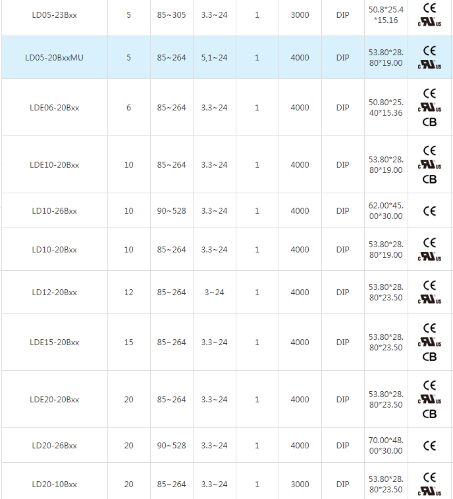
Task: Click the CB certification icon for LDE06-20Bxx
Action: tap(429, 122)
